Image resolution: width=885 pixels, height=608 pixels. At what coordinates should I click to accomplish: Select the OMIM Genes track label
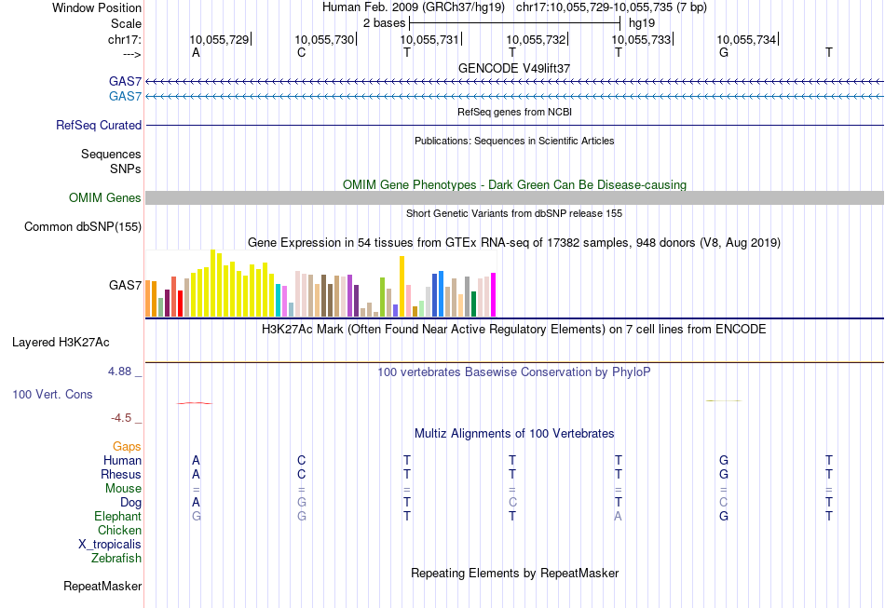point(104,198)
